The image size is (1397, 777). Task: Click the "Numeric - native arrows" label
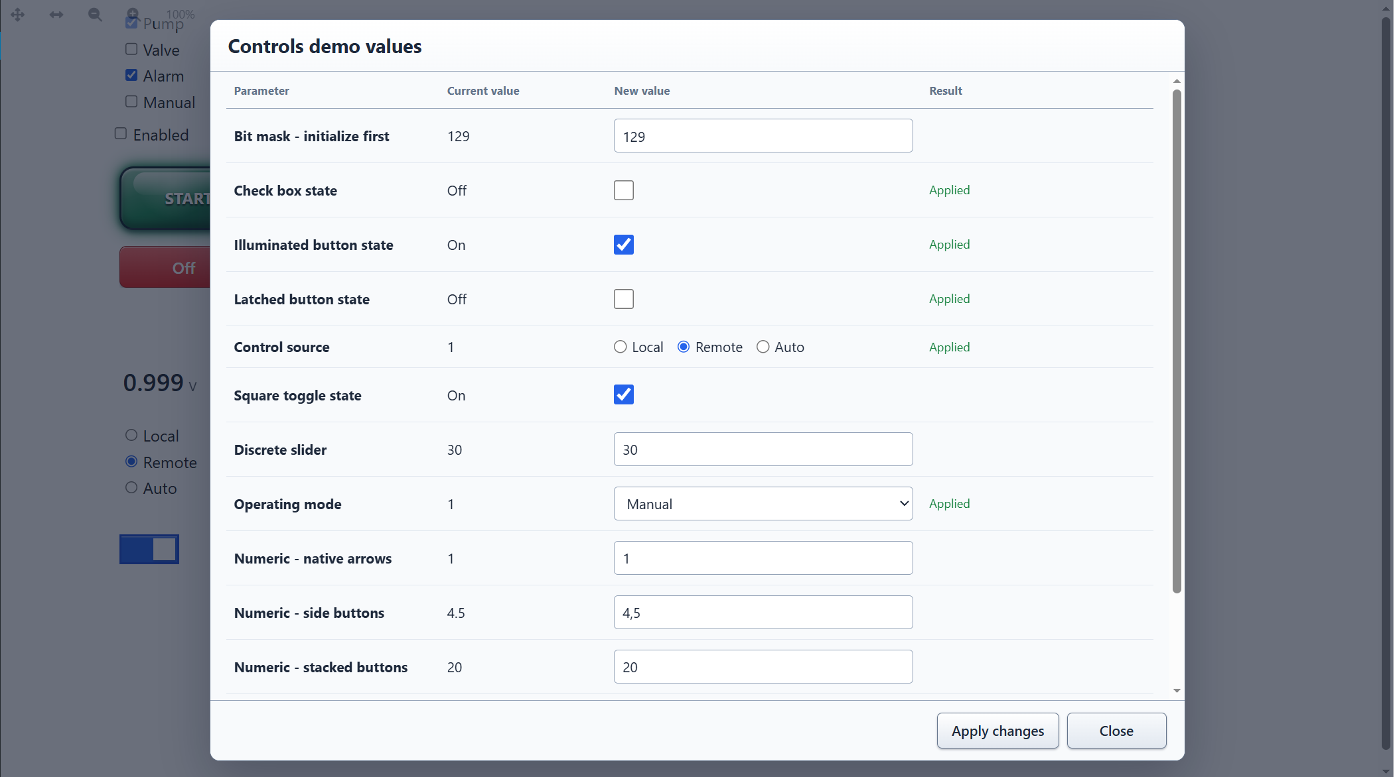coord(313,558)
